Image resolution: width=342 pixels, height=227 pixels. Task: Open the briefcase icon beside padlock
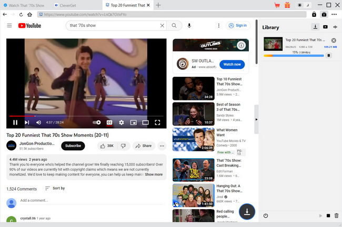coord(324,14)
